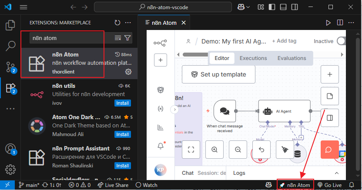Open the notifications bell in n8n sidebar
This screenshot has width=362, height=190.
[161, 146]
